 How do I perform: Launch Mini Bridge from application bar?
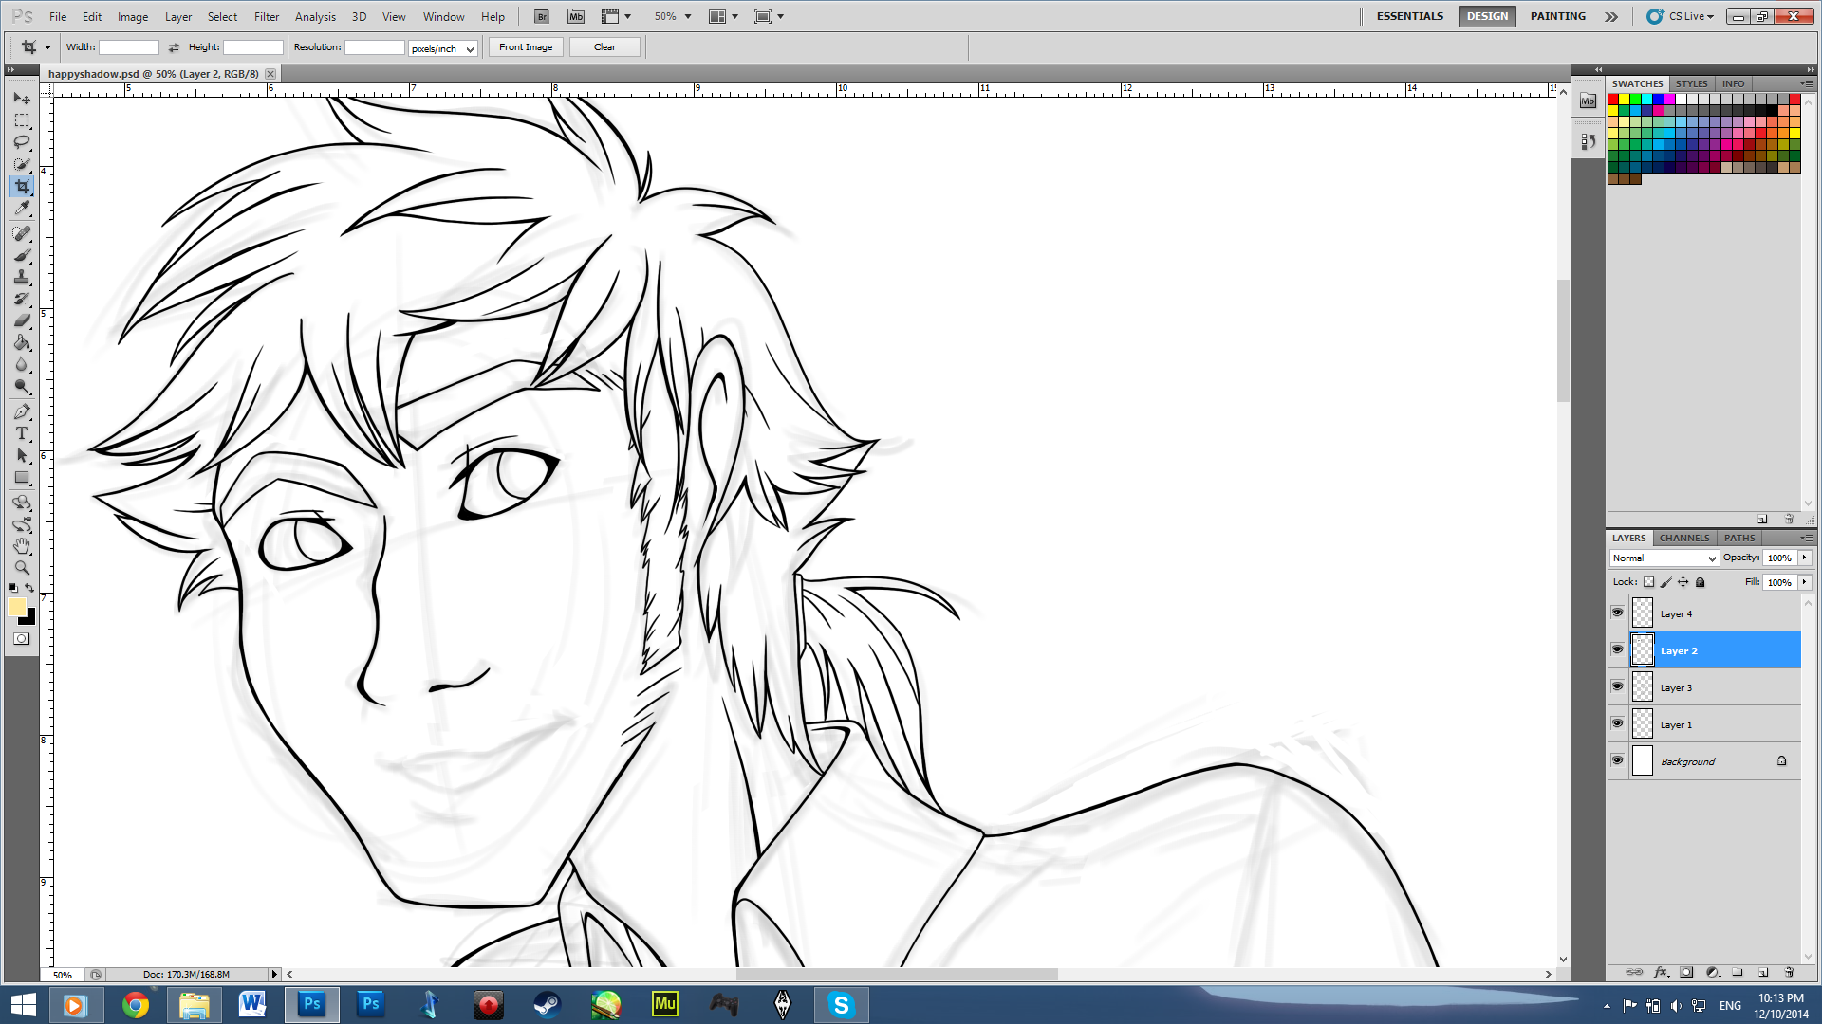pyautogui.click(x=576, y=16)
